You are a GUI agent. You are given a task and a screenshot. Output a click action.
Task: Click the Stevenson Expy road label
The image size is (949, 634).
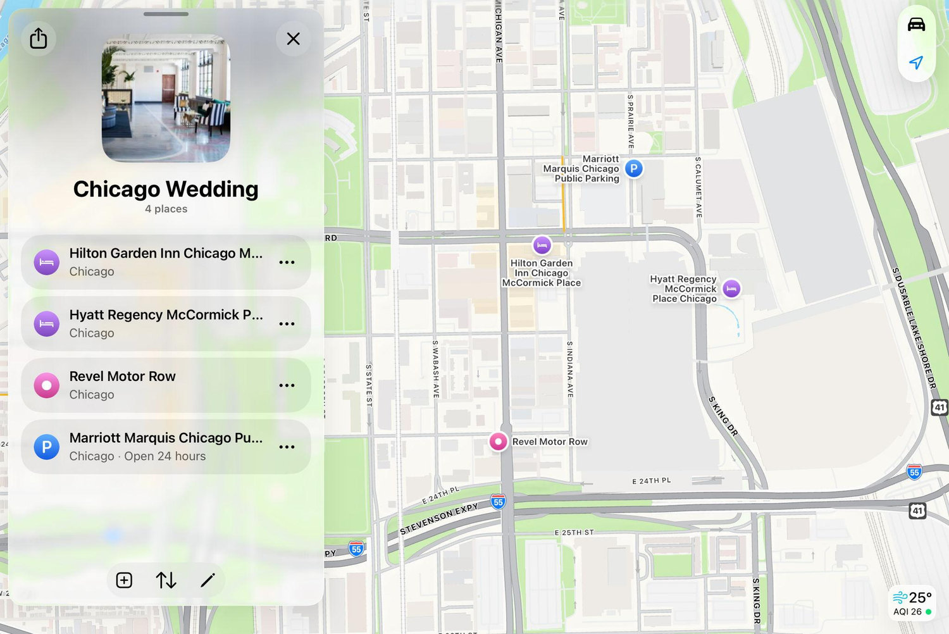(438, 519)
